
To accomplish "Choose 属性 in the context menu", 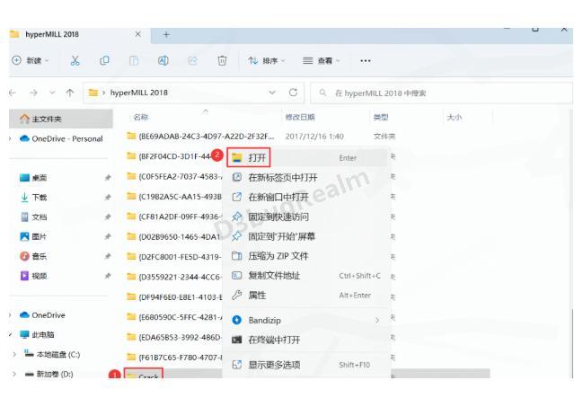I will click(305, 296).
